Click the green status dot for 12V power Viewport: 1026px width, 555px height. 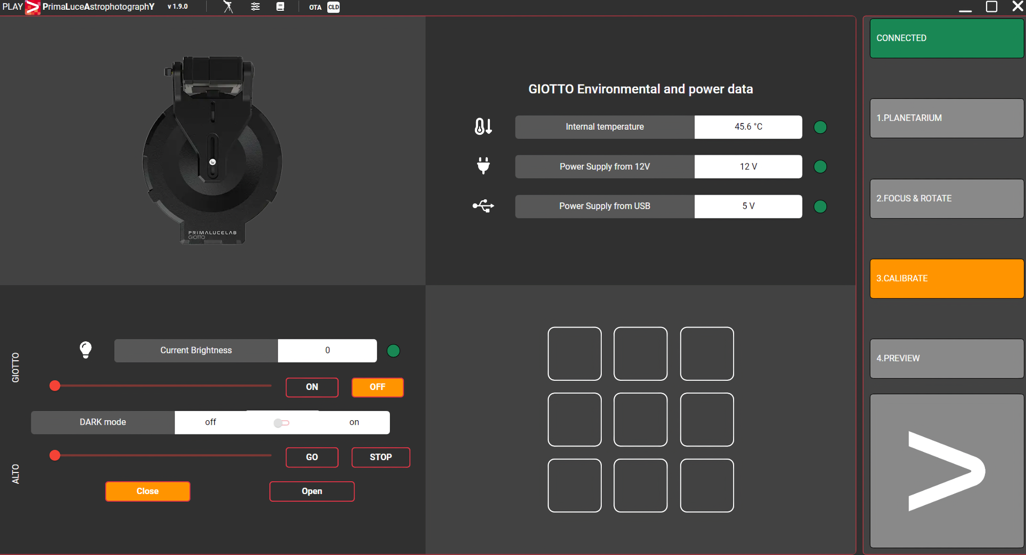tap(820, 167)
